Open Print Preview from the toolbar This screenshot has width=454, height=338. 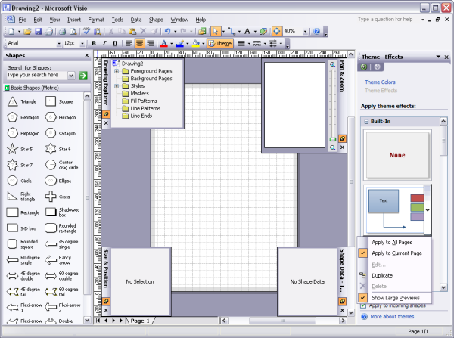[x=73, y=31]
